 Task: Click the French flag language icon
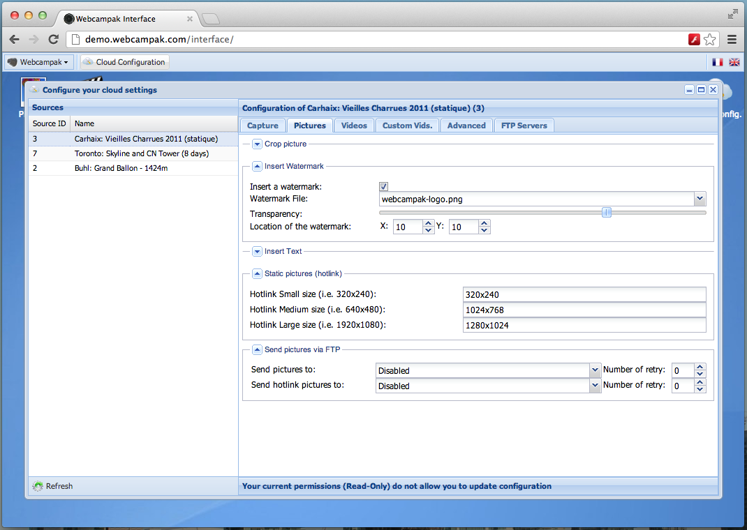(x=717, y=62)
